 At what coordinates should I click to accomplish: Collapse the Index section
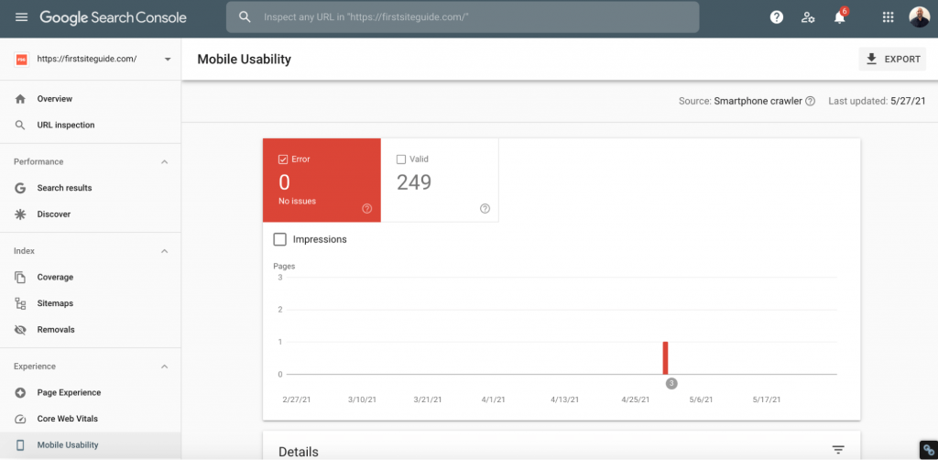[x=165, y=251]
